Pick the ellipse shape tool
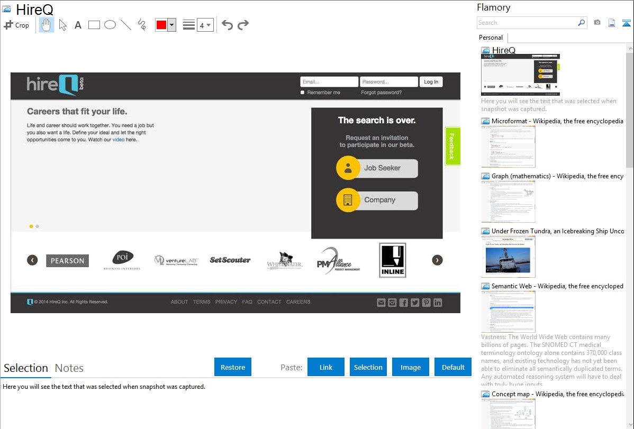The height and width of the screenshot is (429, 634). click(x=110, y=25)
